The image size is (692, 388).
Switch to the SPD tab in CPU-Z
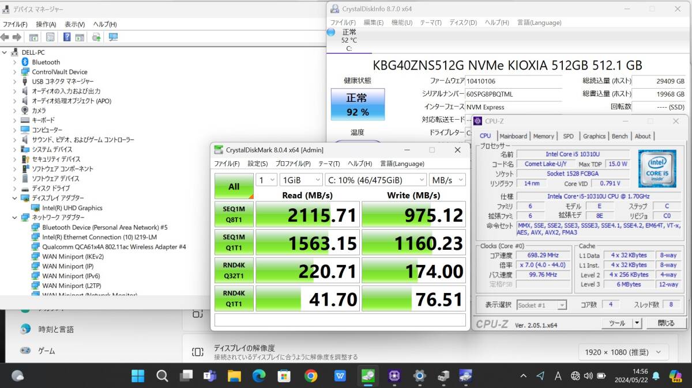(569, 136)
